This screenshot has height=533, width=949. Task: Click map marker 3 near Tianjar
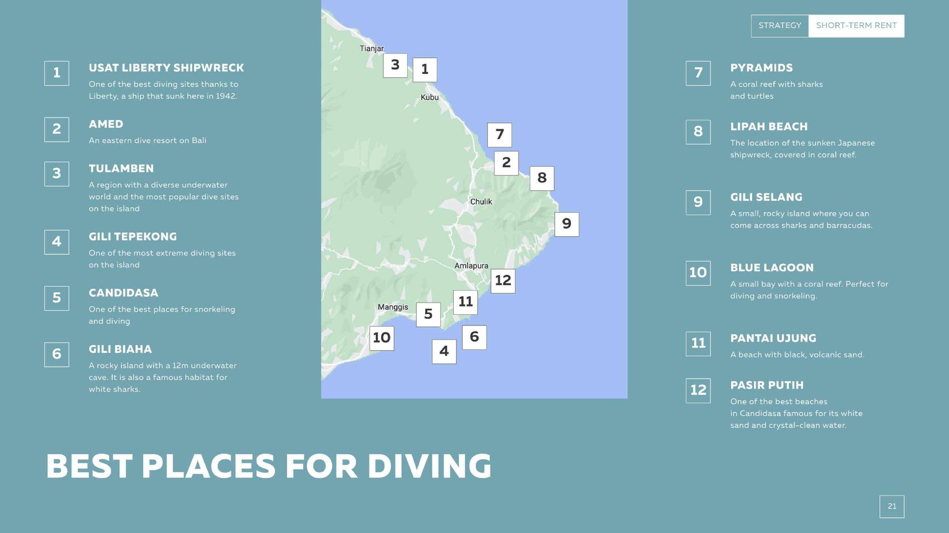tap(395, 65)
